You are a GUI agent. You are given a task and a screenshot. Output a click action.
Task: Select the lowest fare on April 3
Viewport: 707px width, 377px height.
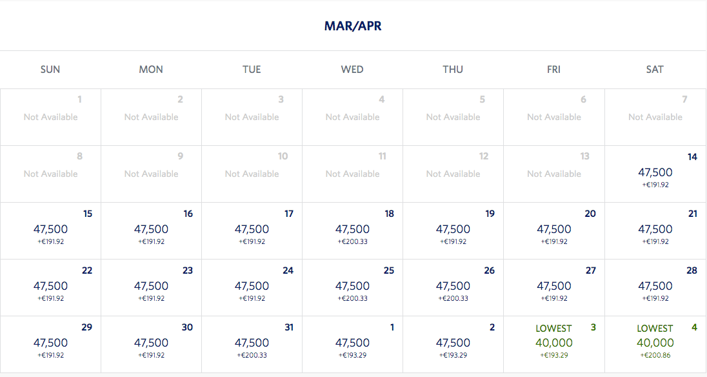(x=554, y=343)
